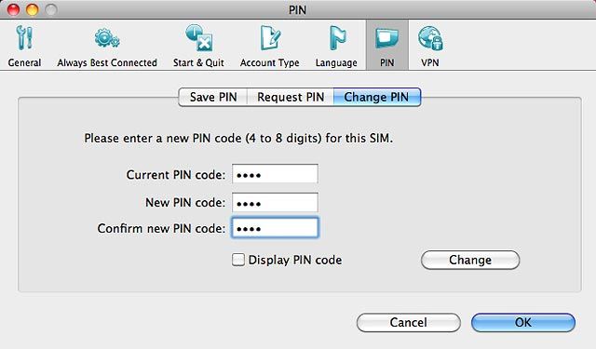
Task: Focus the Confirm new PIN code field
Action: pos(276,228)
